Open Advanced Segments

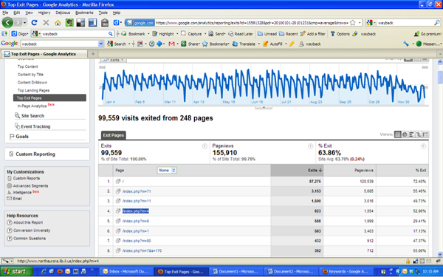(30, 186)
